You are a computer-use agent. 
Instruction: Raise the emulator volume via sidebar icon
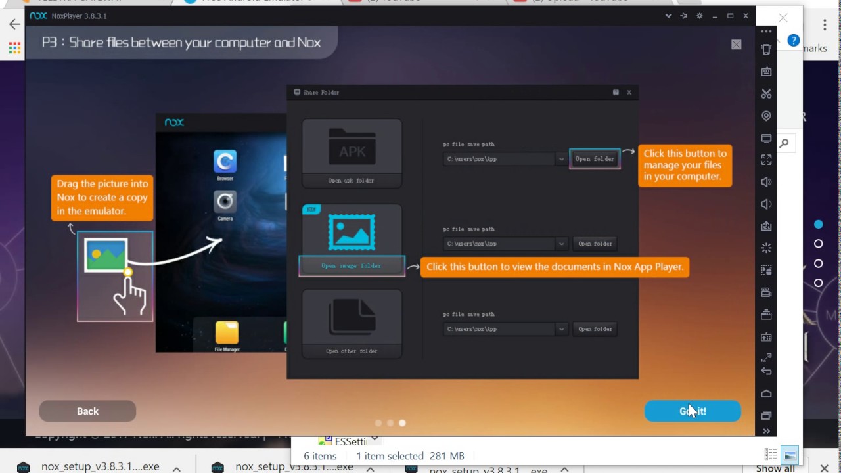point(766,182)
